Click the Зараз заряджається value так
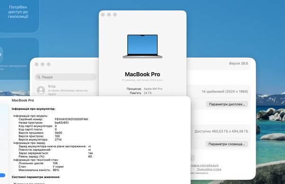The width and height of the screenshot is (285, 184). (x=90, y=153)
